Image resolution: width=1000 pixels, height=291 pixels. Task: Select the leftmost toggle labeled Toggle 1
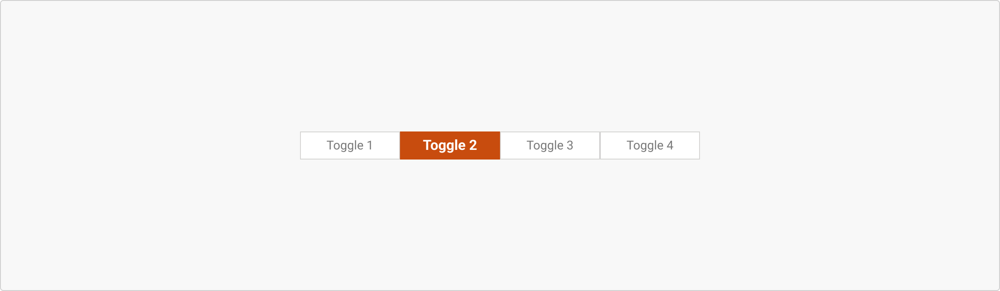tap(350, 145)
